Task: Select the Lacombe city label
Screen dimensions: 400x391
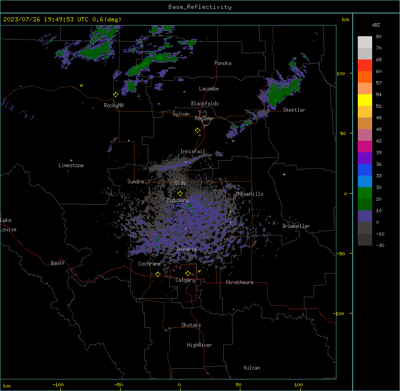Action: pos(209,89)
